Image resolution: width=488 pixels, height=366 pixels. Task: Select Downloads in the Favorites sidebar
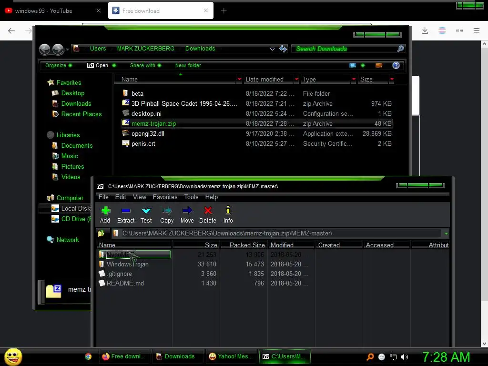[76, 103]
